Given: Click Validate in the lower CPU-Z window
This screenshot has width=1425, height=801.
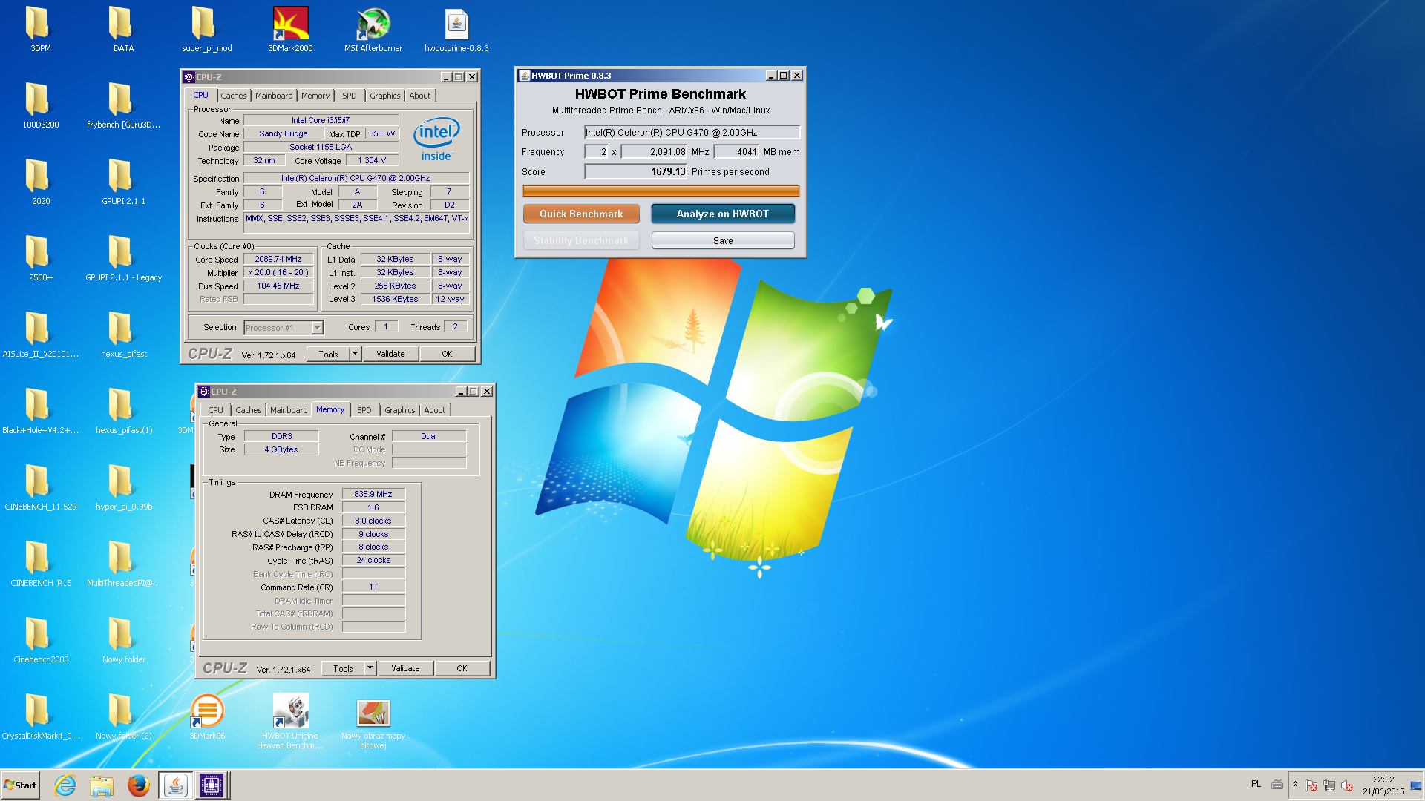Looking at the screenshot, I should coord(405,668).
